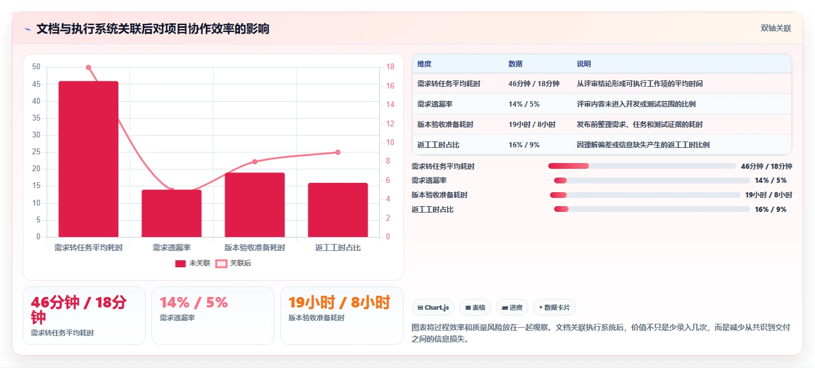
Task: Click the 返工工时占比 table row label
Action: point(439,145)
